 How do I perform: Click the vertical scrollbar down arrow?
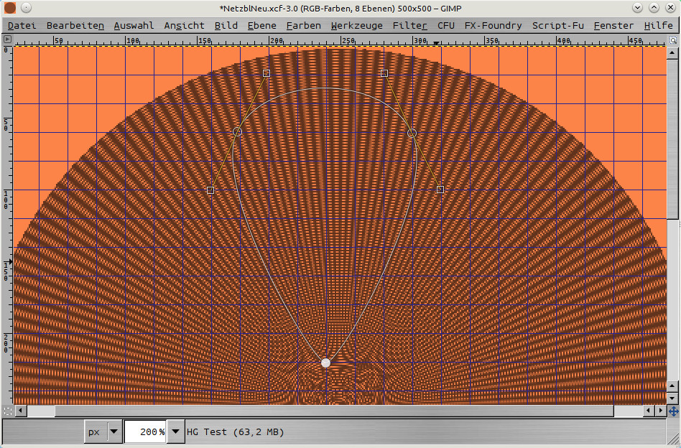coord(673,398)
